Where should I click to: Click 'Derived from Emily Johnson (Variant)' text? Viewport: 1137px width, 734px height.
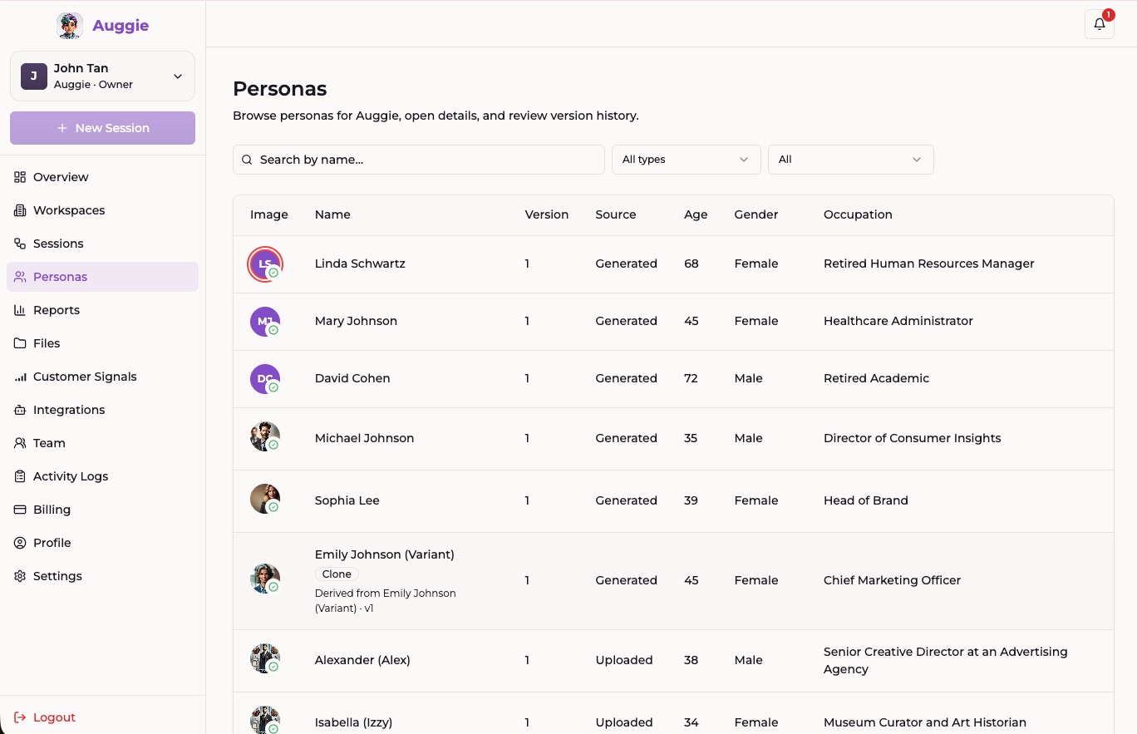tap(386, 601)
